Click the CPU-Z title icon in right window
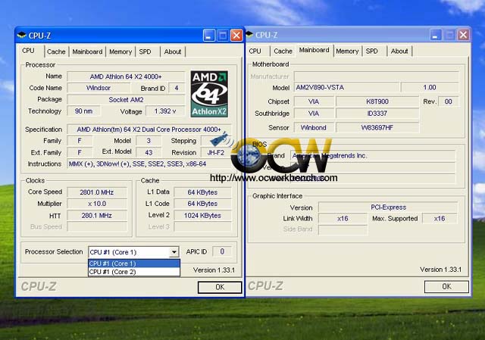 point(249,35)
